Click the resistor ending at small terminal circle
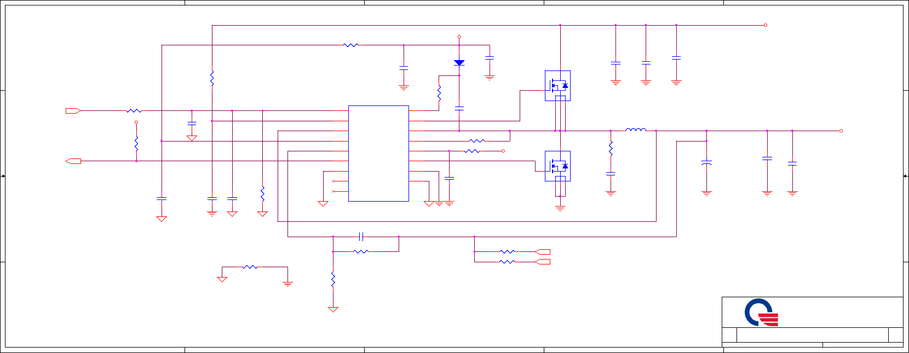 (472, 151)
